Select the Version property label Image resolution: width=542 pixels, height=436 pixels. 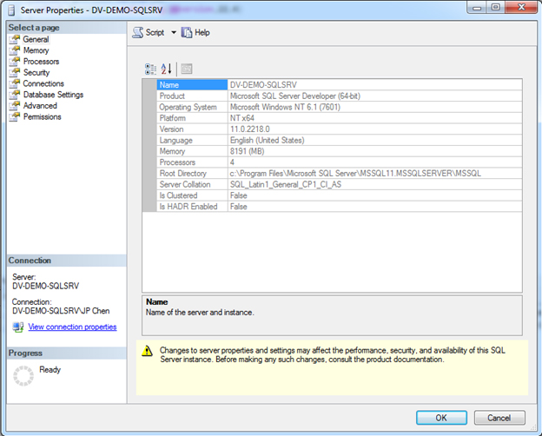point(192,129)
